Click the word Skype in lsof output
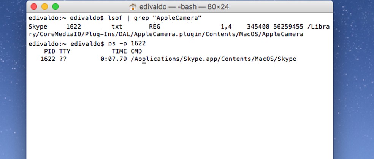This screenshot has height=159, width=374. coord(38,27)
